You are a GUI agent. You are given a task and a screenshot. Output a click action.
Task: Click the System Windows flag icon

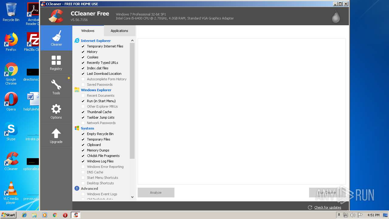77,128
